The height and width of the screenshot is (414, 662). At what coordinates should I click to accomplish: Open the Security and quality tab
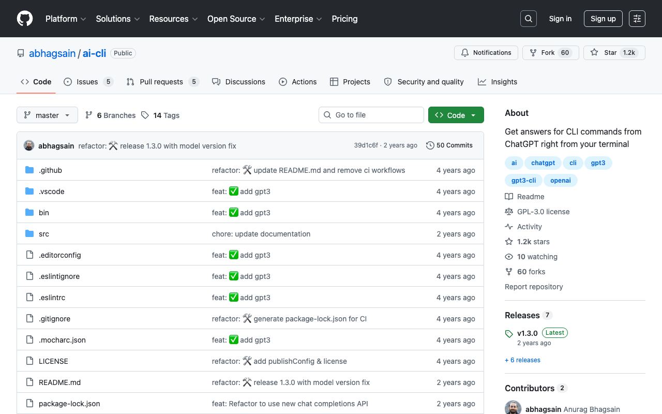coord(424,82)
